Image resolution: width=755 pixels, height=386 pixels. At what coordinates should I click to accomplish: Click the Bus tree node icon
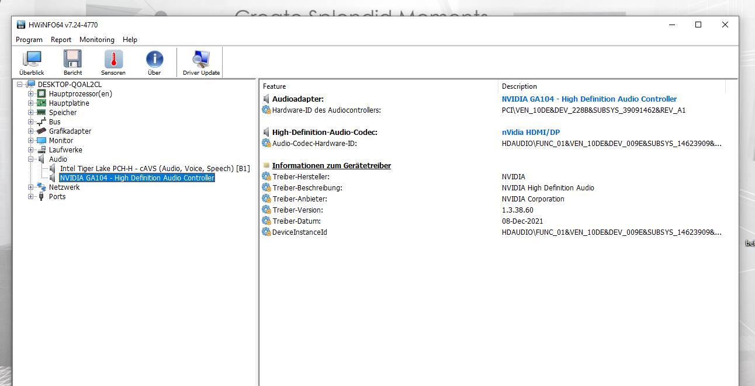click(41, 122)
